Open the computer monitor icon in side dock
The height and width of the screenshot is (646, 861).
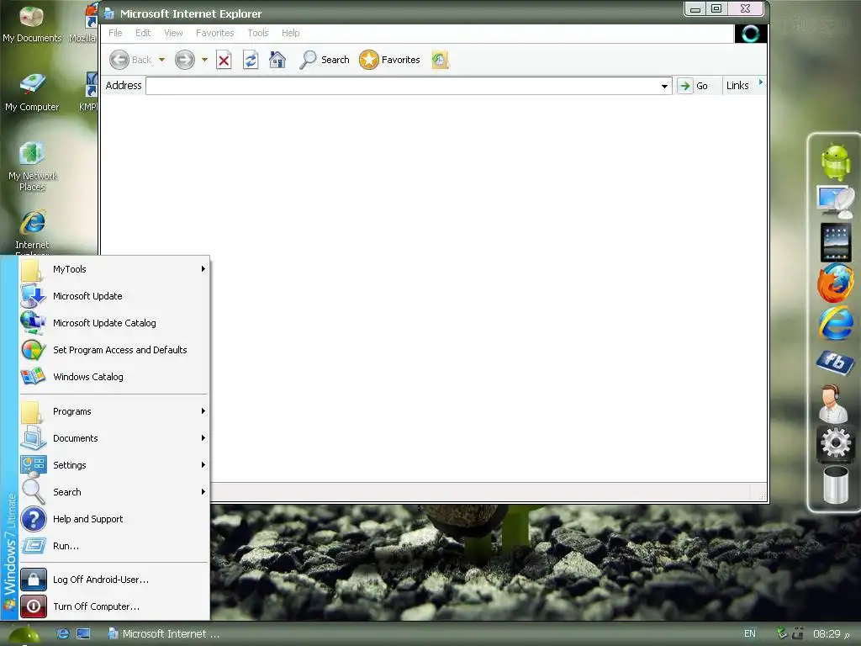(x=835, y=202)
